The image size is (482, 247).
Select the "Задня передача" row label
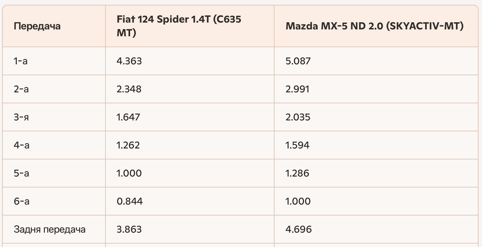(50, 229)
